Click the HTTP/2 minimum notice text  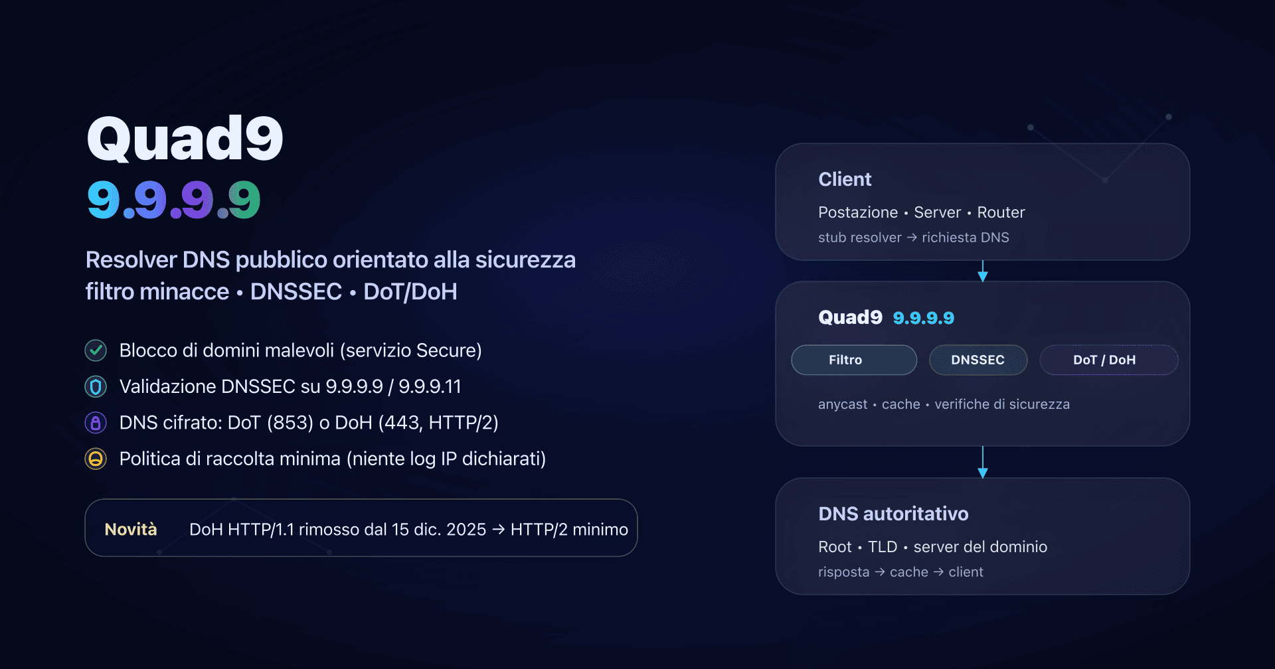tap(408, 529)
